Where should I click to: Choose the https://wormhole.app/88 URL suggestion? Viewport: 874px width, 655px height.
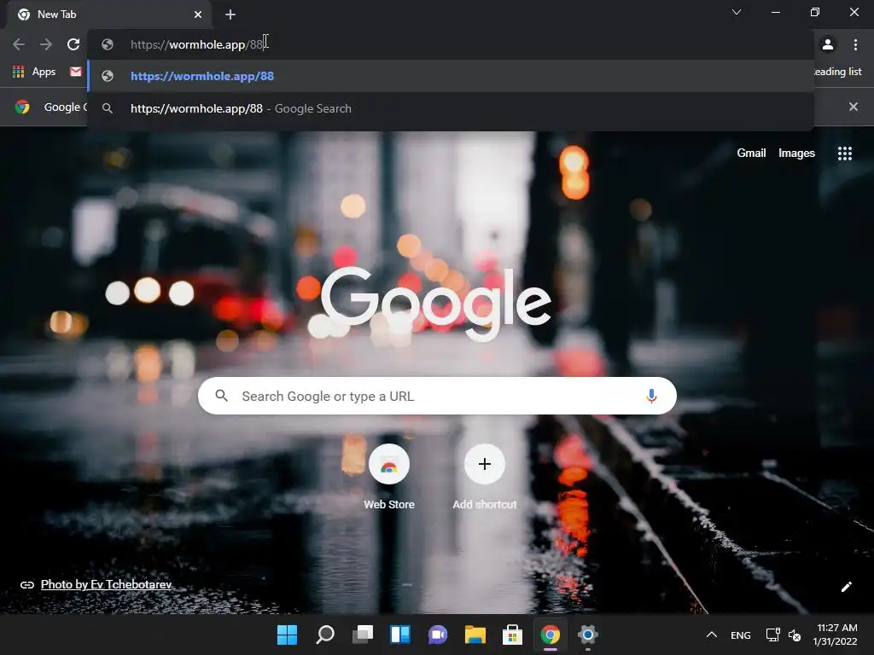point(451,76)
